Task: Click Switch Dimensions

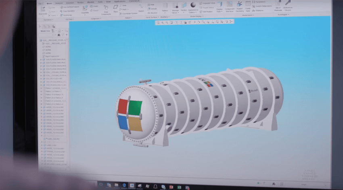Action: [x=262, y=6]
